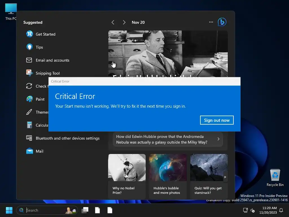Open the Paint palette icon
This screenshot has height=217, width=289.
tap(29, 99)
